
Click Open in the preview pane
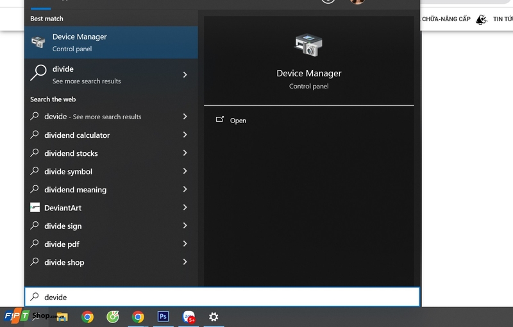coord(238,121)
